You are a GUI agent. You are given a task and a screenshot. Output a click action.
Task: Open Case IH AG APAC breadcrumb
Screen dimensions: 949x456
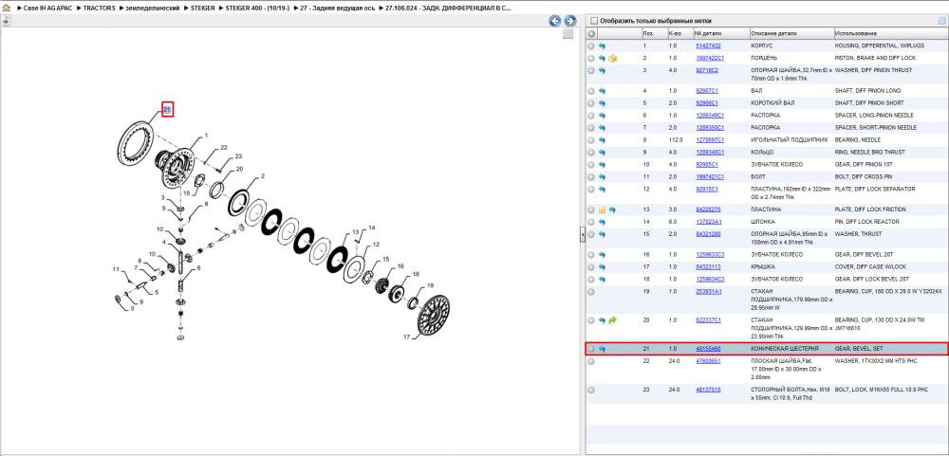[x=47, y=9]
